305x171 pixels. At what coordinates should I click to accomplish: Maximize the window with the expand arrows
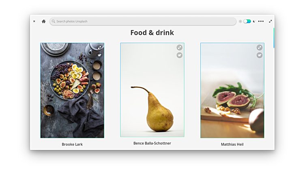271,21
